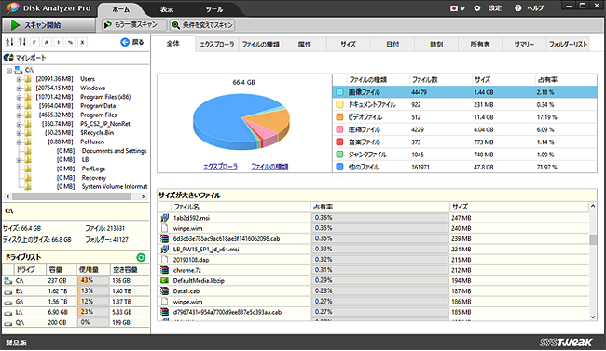Open the サイズ tab

coord(349,45)
